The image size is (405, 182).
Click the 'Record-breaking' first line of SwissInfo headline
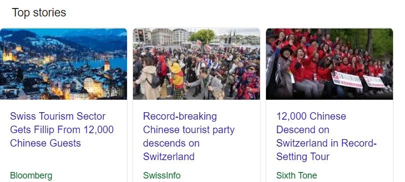coord(180,116)
